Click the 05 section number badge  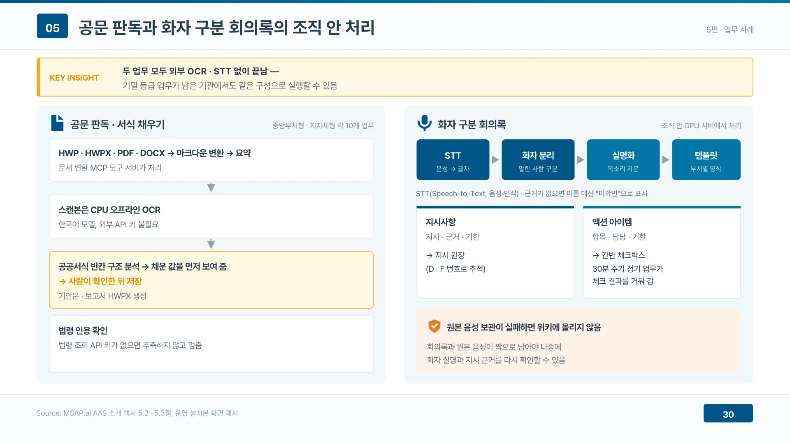[x=52, y=26]
